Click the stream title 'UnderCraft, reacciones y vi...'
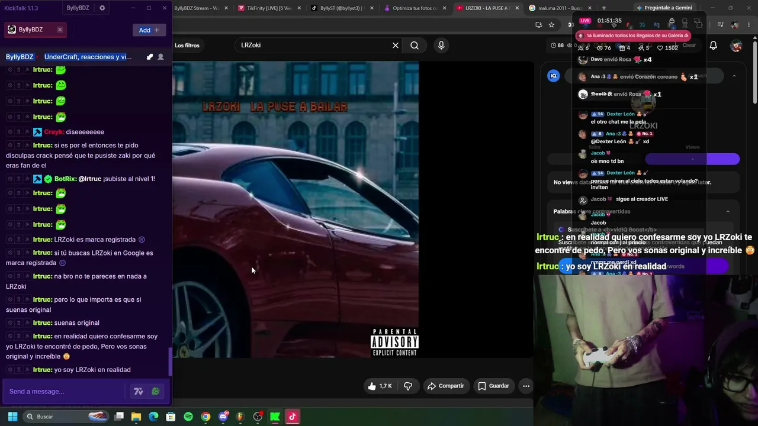 [88, 57]
